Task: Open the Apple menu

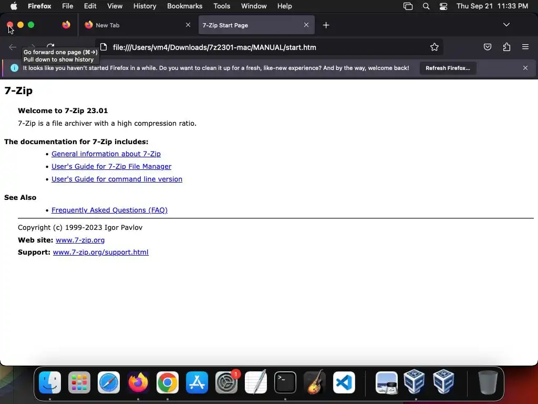Action: click(14, 6)
